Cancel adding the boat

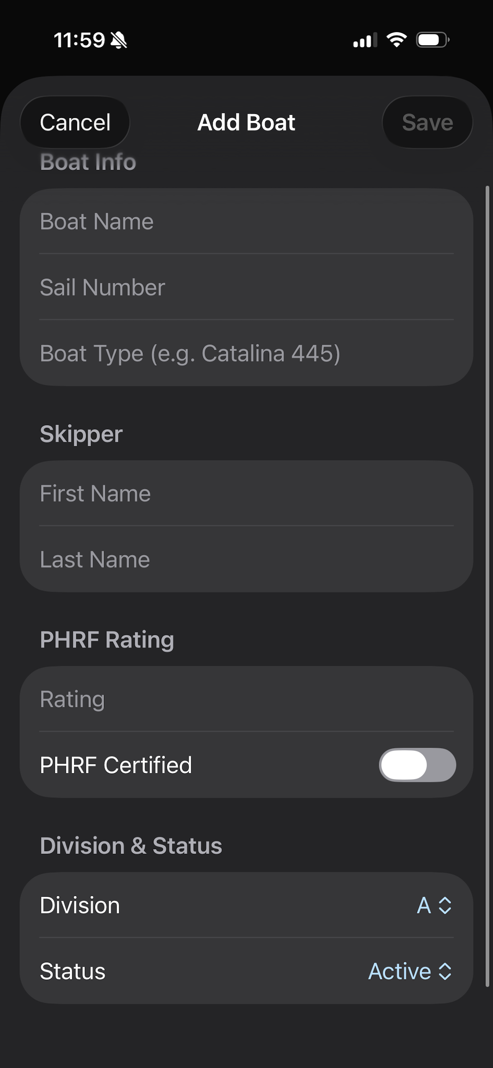(75, 122)
